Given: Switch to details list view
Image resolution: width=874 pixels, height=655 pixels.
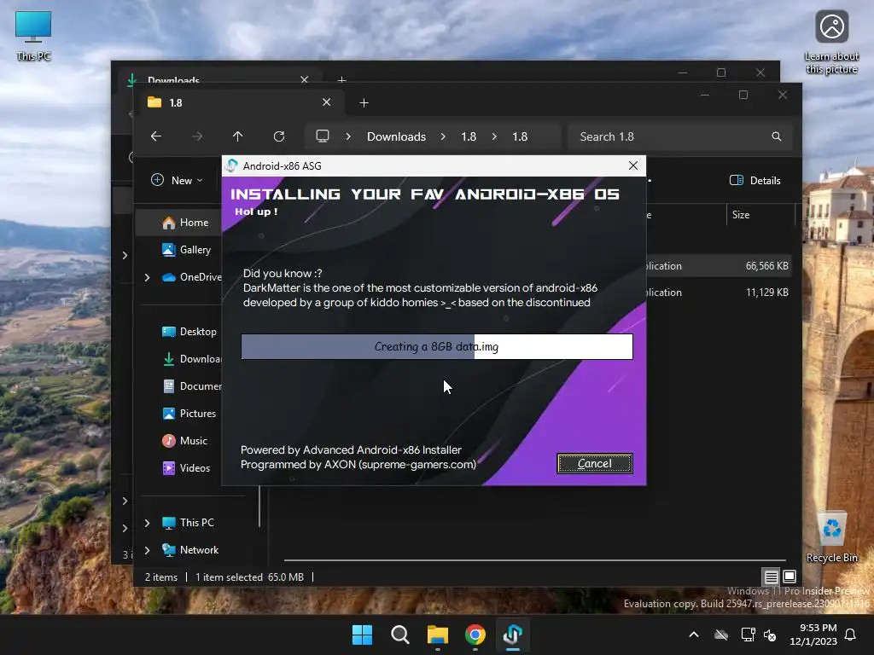Looking at the screenshot, I should pyautogui.click(x=771, y=577).
